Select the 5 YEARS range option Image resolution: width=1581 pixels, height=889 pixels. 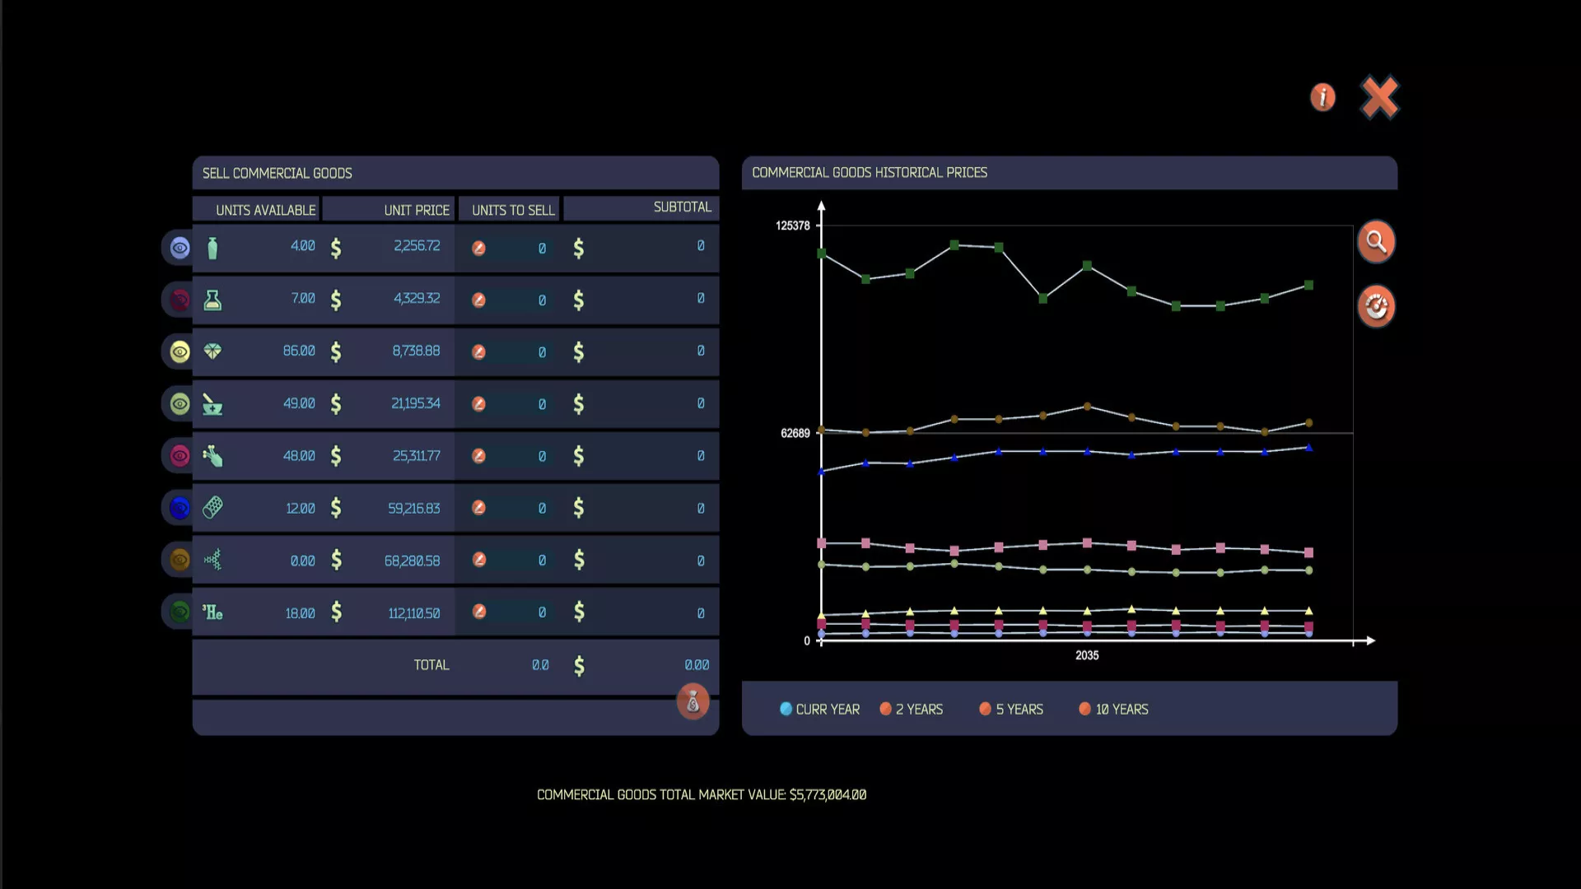pos(985,709)
